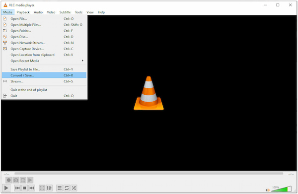298x194 pixels.
Task: Toggle the random shuffle button
Action: pos(74,188)
